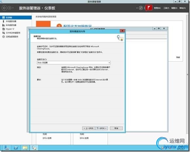Click the right 性能 entry

[x=82, y=134]
